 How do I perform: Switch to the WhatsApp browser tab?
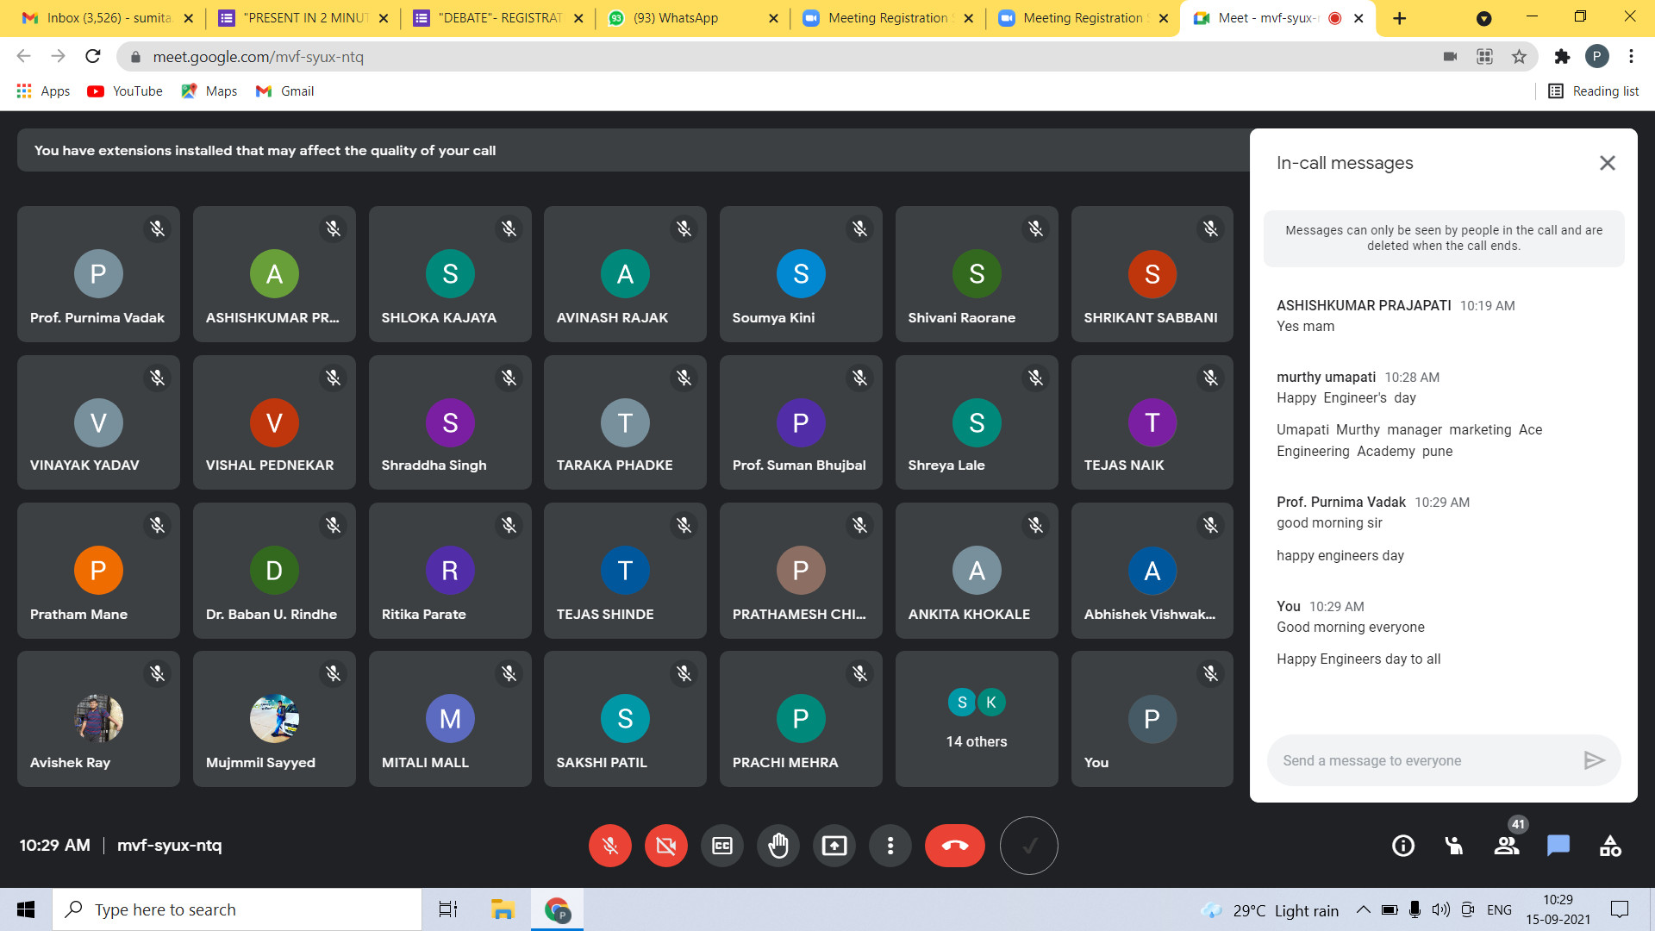point(676,18)
